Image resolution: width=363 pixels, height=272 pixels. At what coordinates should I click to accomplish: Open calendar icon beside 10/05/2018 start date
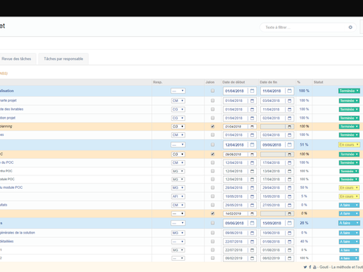click(252, 196)
